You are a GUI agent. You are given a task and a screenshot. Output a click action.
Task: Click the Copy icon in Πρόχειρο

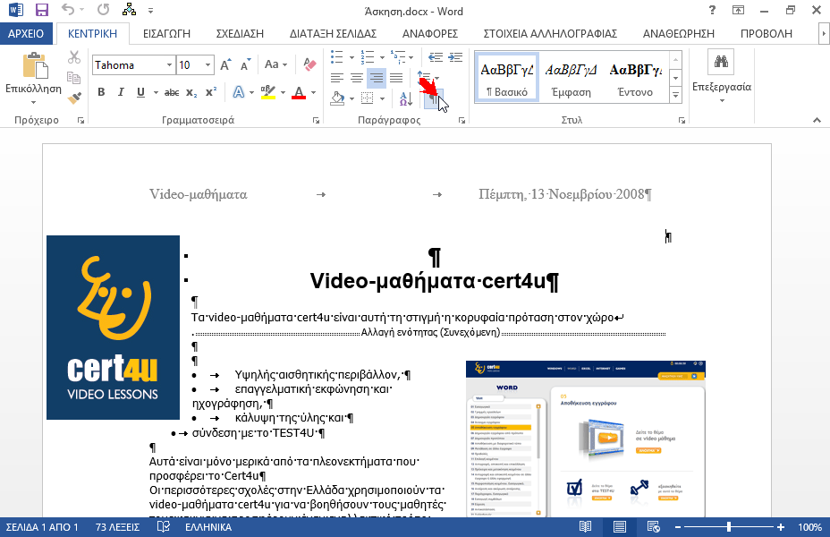[74, 78]
